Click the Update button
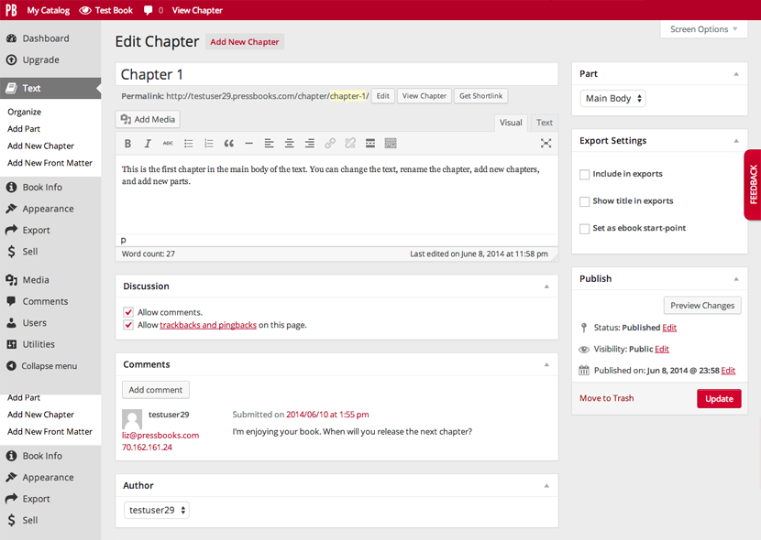This screenshot has height=540, width=761. 719,398
